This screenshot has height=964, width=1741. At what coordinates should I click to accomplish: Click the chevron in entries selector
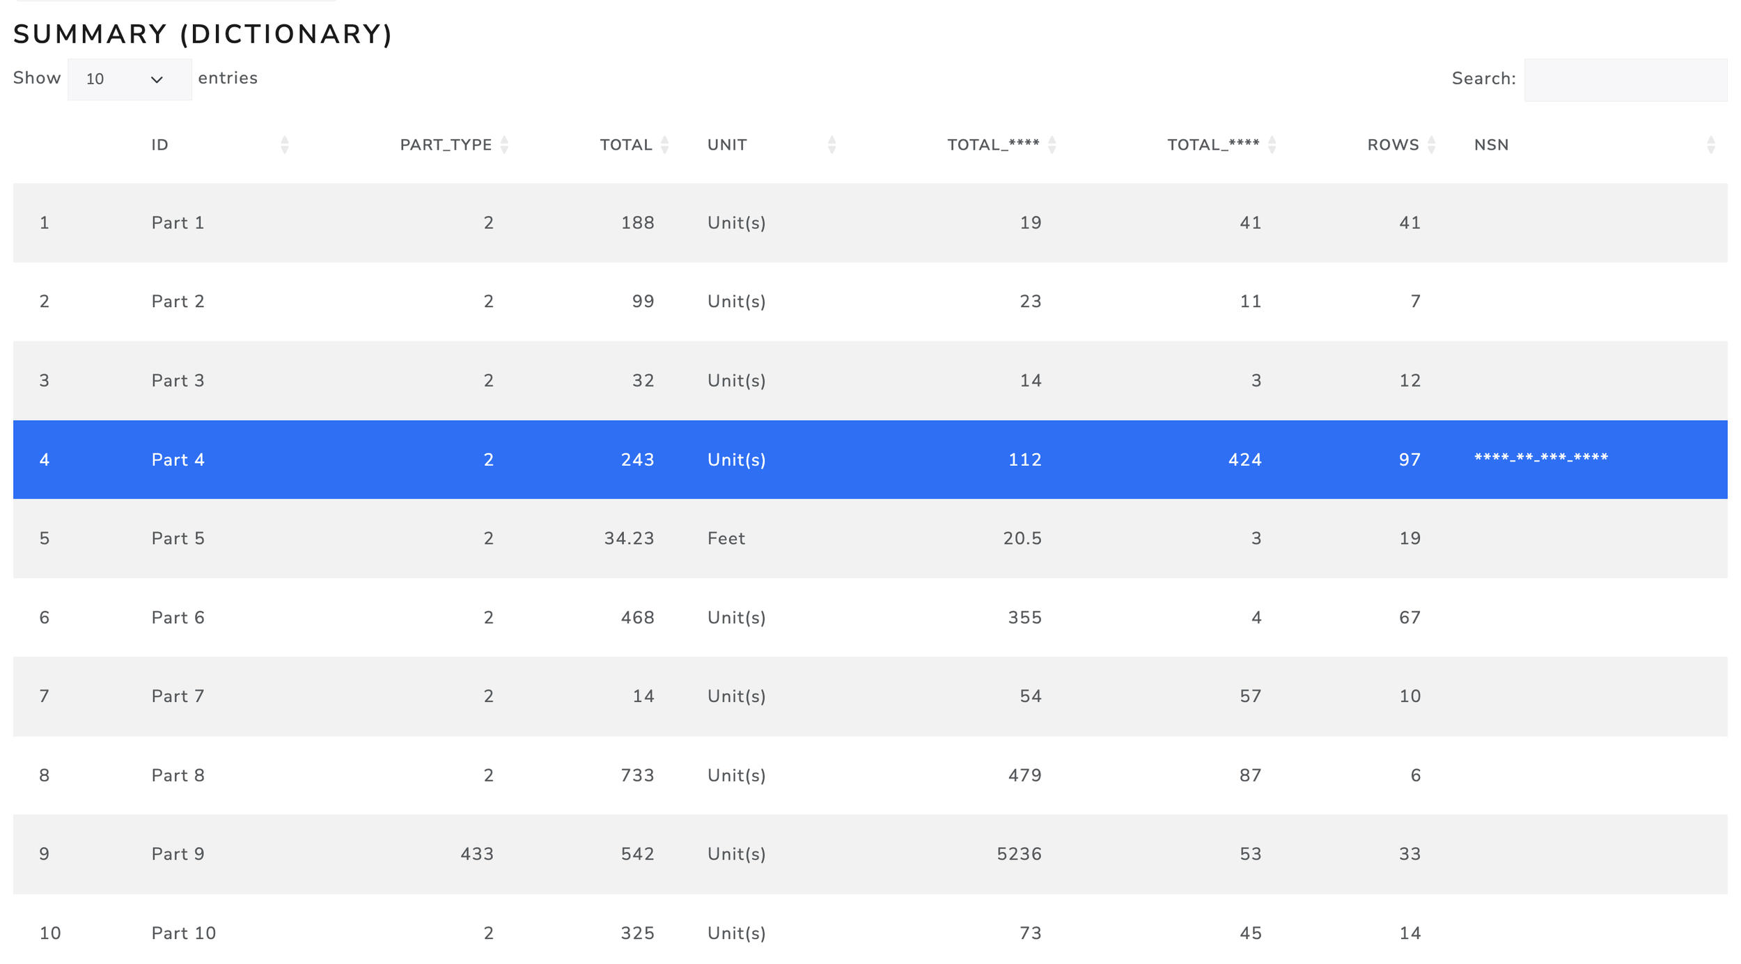point(157,79)
